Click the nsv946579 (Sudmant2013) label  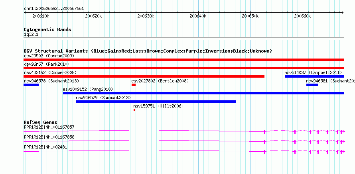(x=103, y=98)
